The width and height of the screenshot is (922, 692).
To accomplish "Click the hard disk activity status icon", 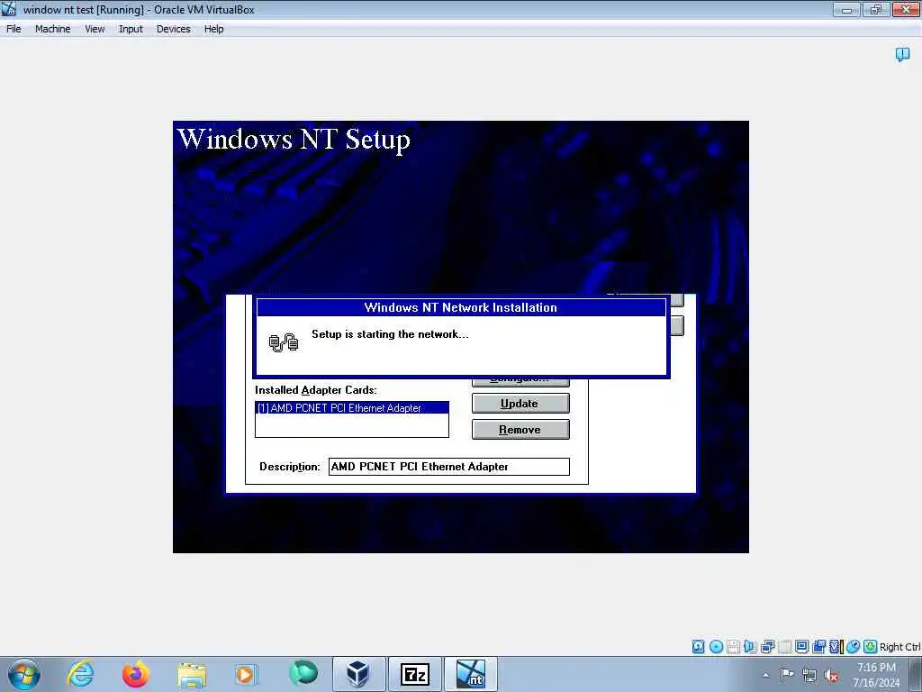I will (x=698, y=647).
